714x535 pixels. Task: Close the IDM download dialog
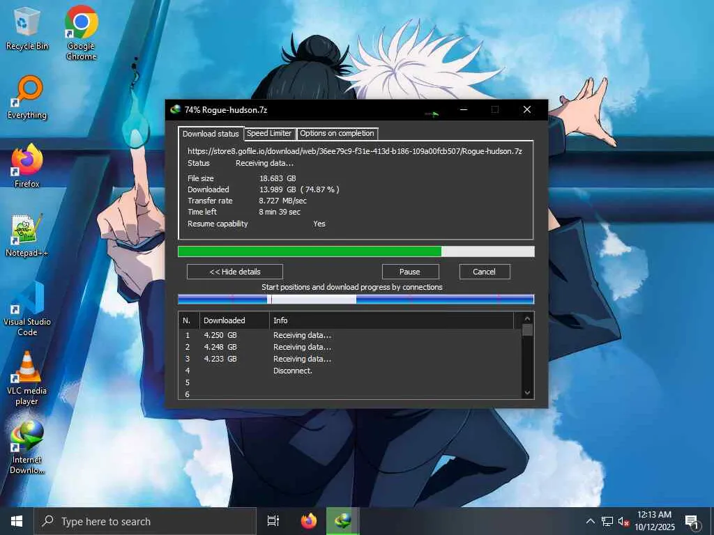527,109
